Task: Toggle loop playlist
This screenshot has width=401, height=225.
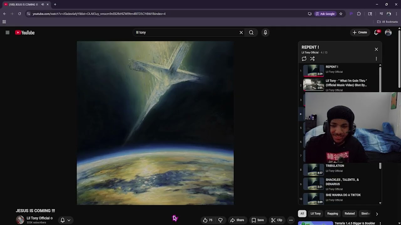Action: click(304, 59)
